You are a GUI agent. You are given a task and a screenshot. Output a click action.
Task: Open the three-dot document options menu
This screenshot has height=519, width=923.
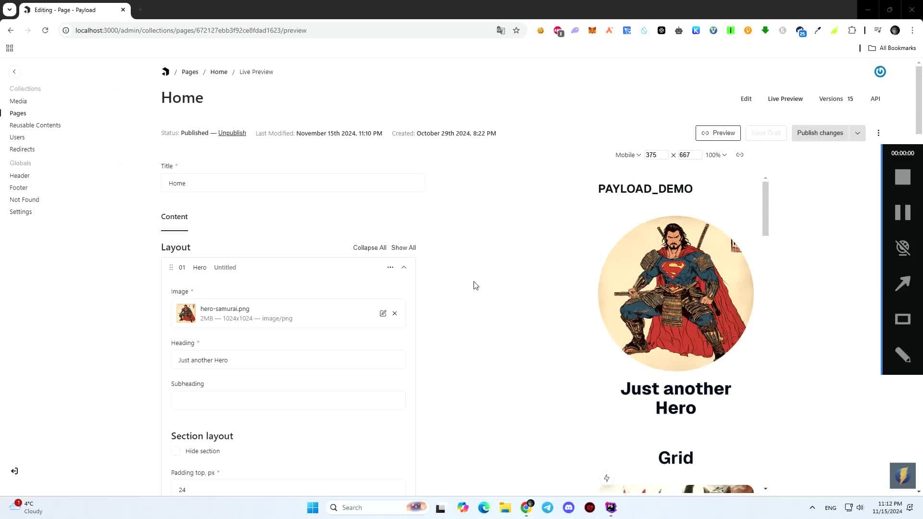click(x=878, y=133)
